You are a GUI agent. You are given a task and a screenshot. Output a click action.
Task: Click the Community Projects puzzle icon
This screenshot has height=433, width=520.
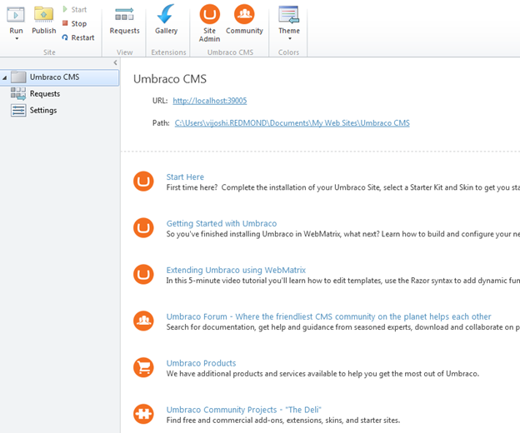(144, 413)
